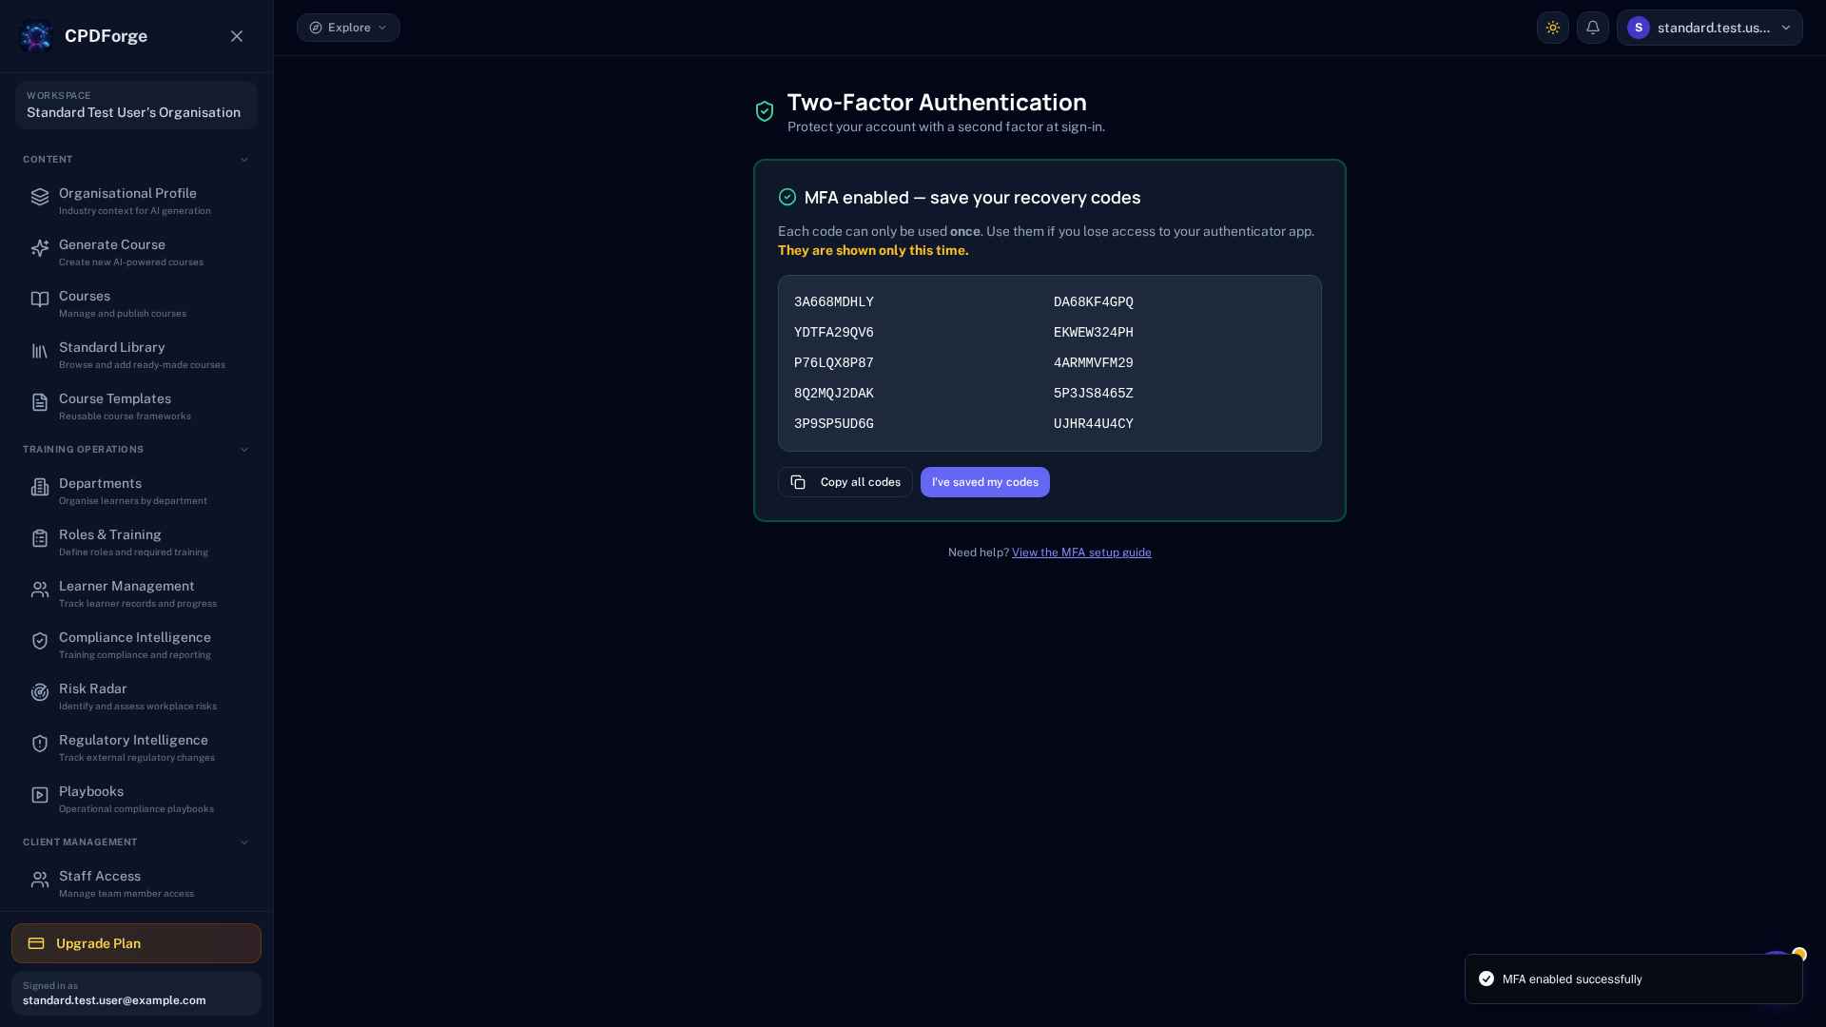Click the Risk Radar target icon

pos(40,692)
